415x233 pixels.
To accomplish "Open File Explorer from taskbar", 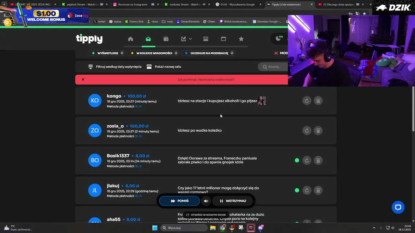I will click(213, 228).
